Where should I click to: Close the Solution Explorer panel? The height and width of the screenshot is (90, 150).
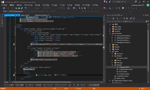coord(148,15)
